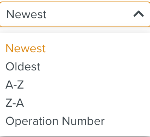Click the orange-outlined sort select box
The height and width of the screenshot is (137, 150).
pos(75,14)
